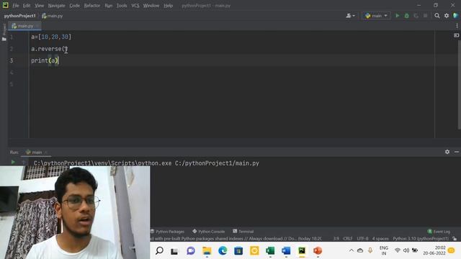Open the Window menu

(151, 6)
